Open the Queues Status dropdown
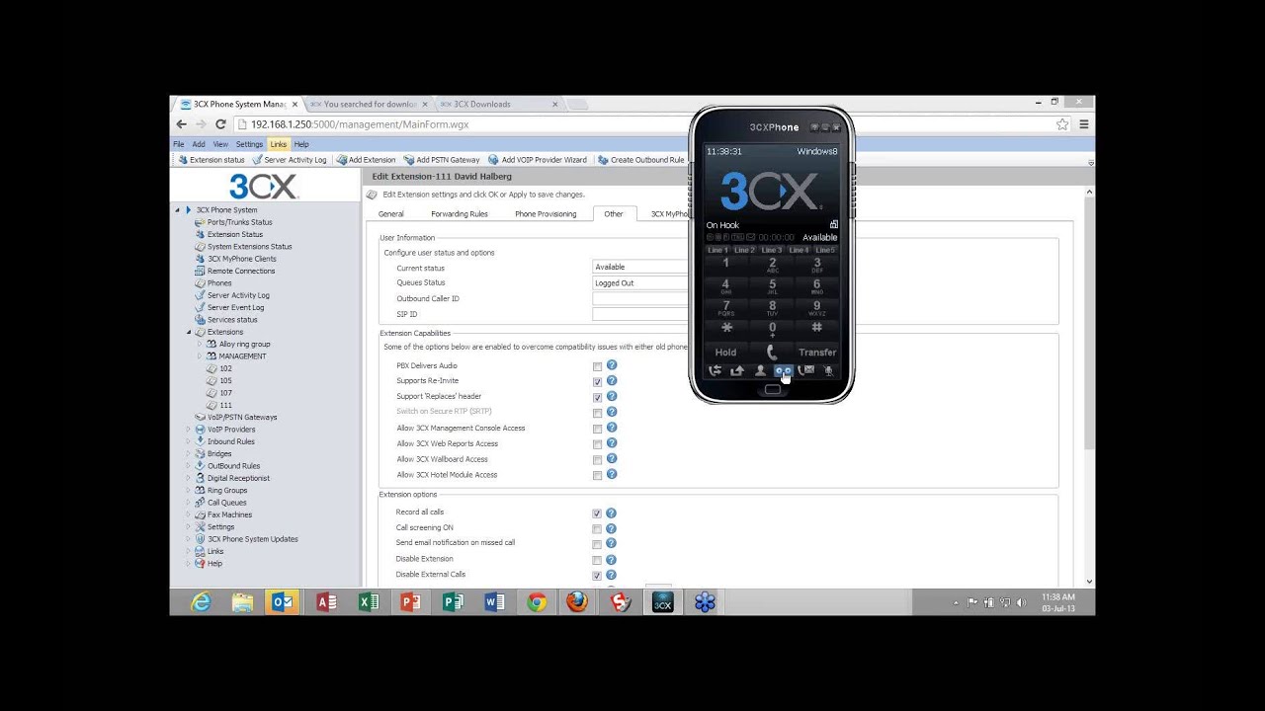 640,282
